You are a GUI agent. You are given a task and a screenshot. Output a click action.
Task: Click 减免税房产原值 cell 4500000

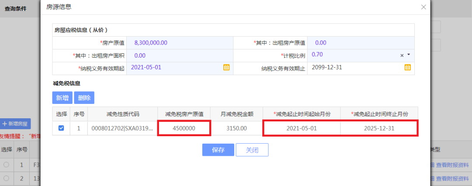click(184, 128)
